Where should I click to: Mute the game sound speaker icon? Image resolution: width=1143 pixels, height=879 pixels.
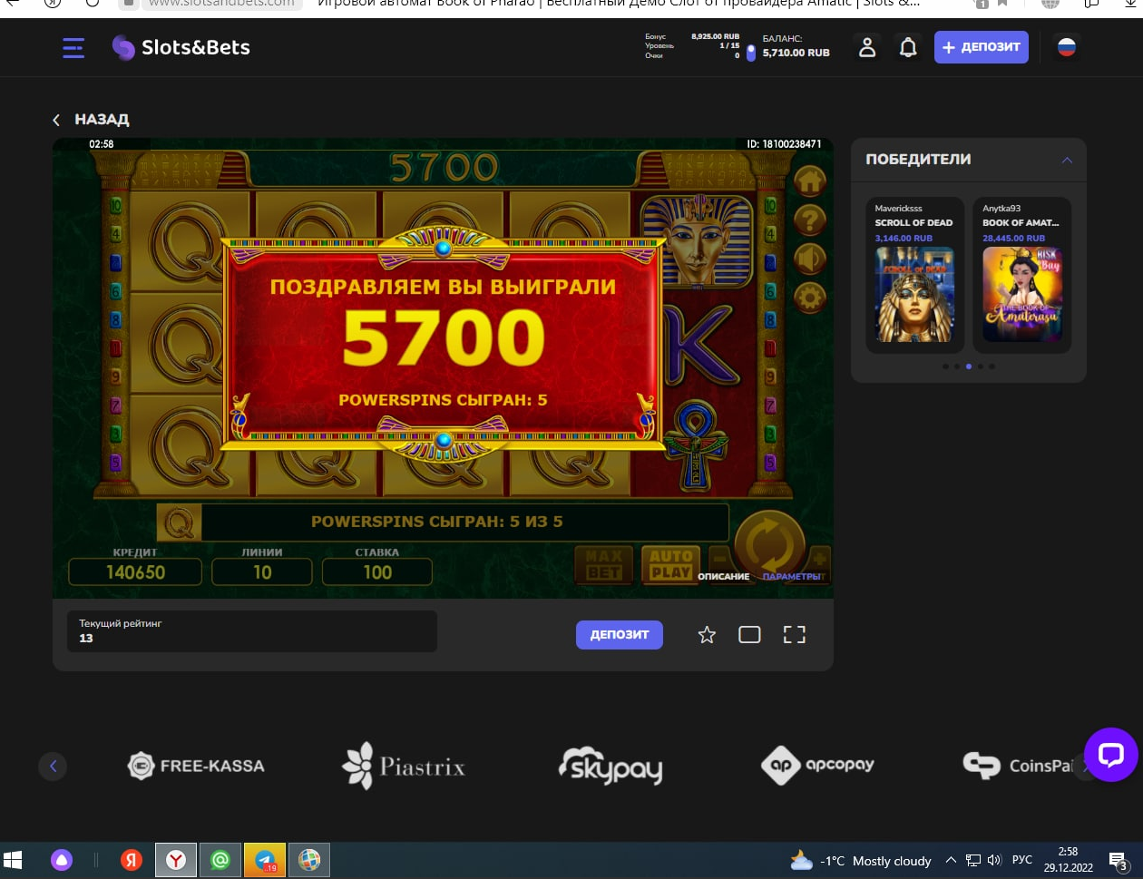[809, 259]
